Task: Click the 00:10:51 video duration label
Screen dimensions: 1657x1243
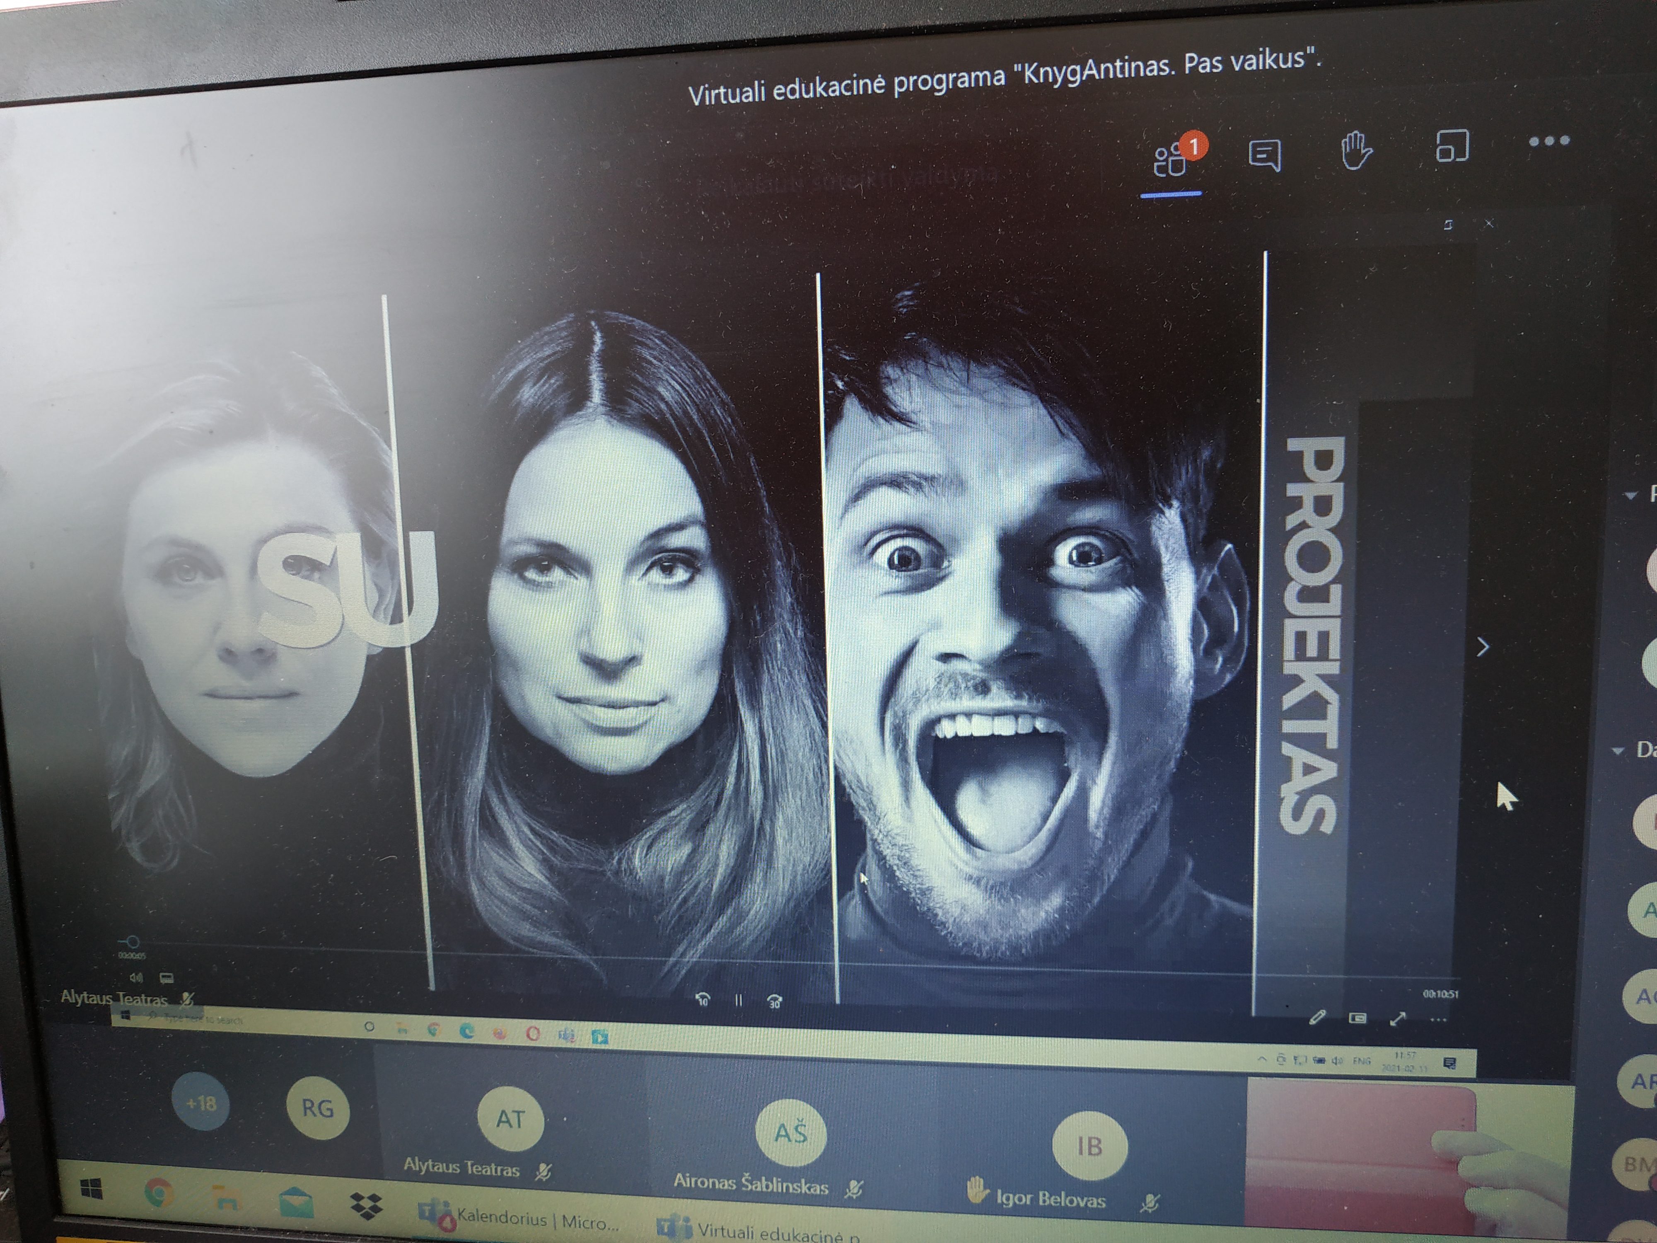Action: point(1440,994)
